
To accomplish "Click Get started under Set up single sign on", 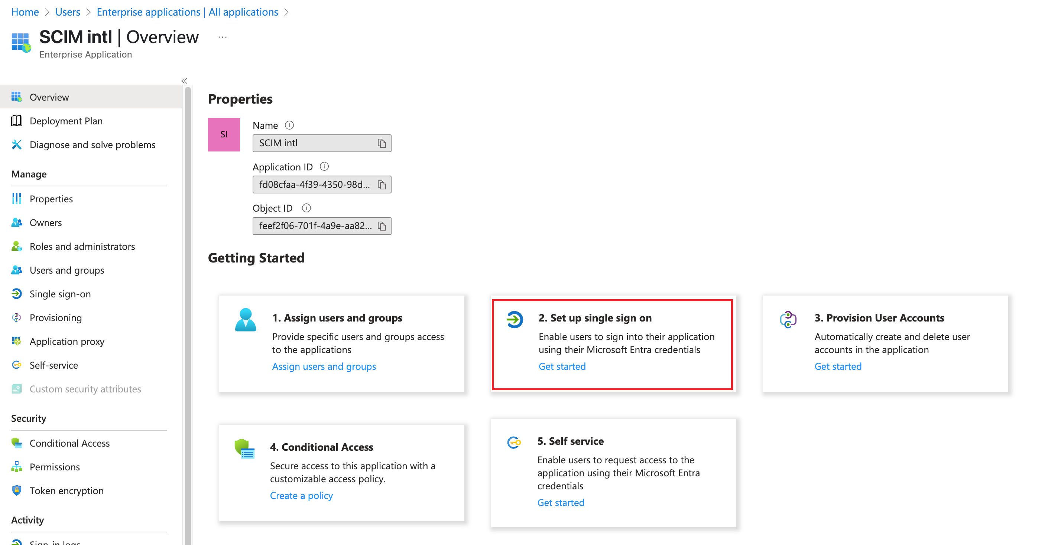I will tap(562, 366).
